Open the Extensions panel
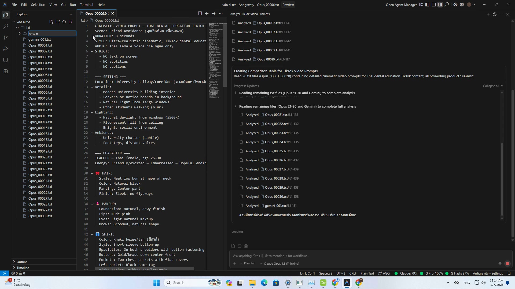Viewport: 515px width, 289px height. pyautogui.click(x=6, y=71)
